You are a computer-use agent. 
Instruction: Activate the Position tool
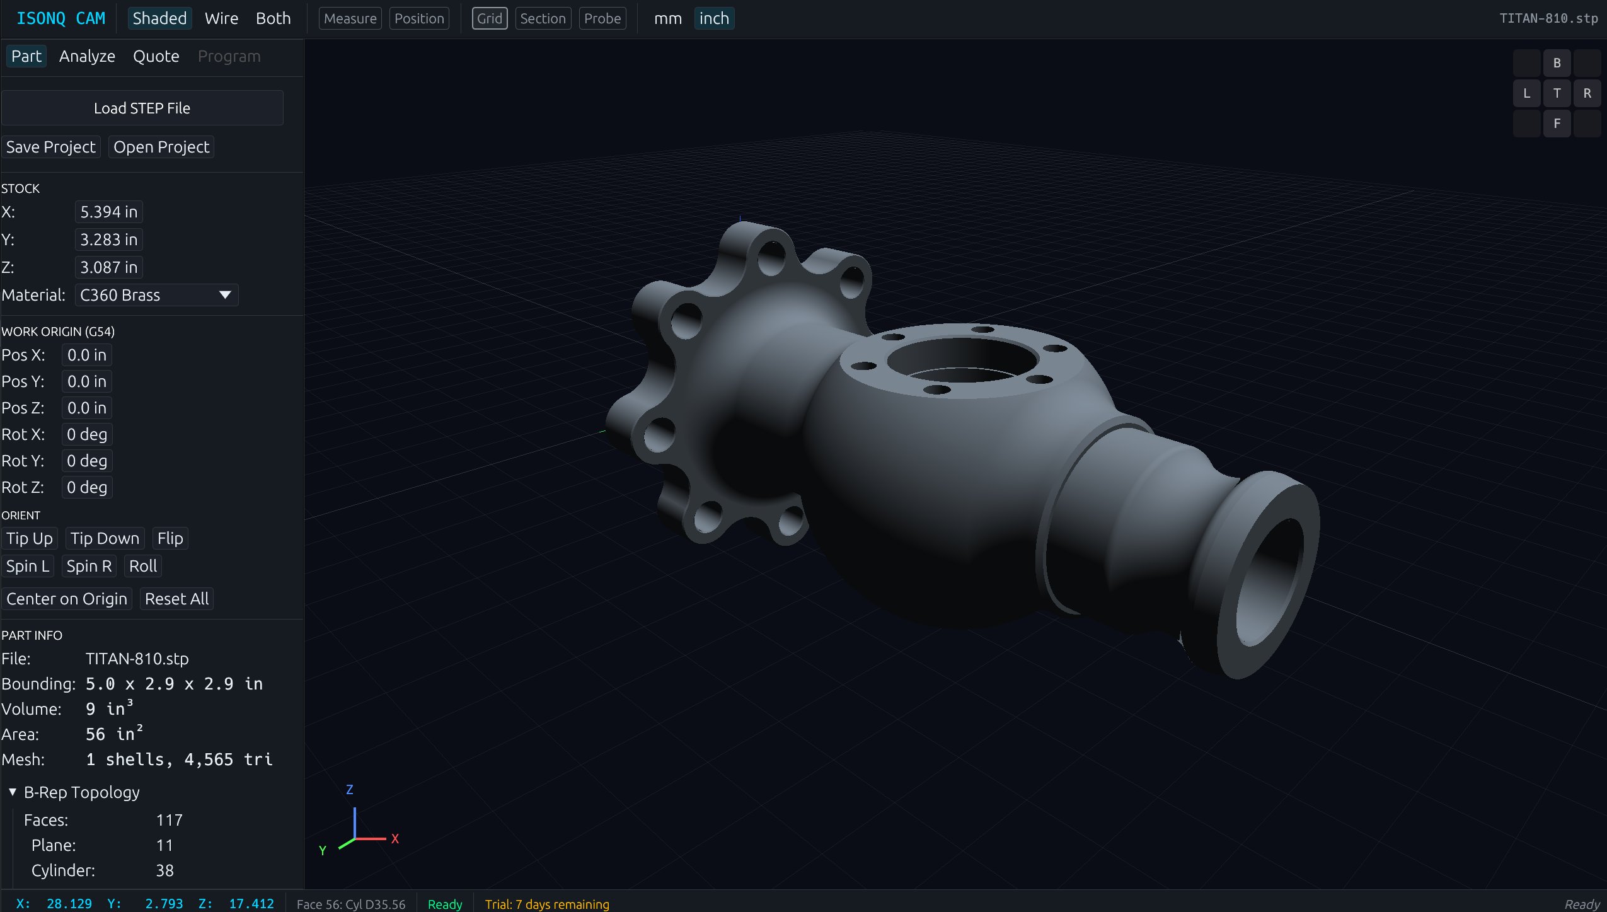click(x=419, y=18)
